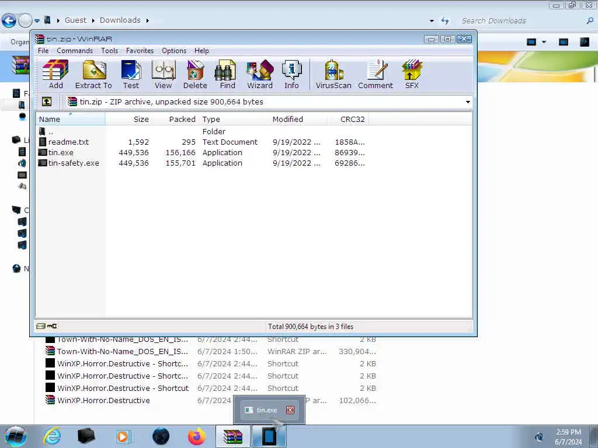Open the Explorer view options dropdown arrow
Screen dimensions: 598x448
(x=544, y=42)
